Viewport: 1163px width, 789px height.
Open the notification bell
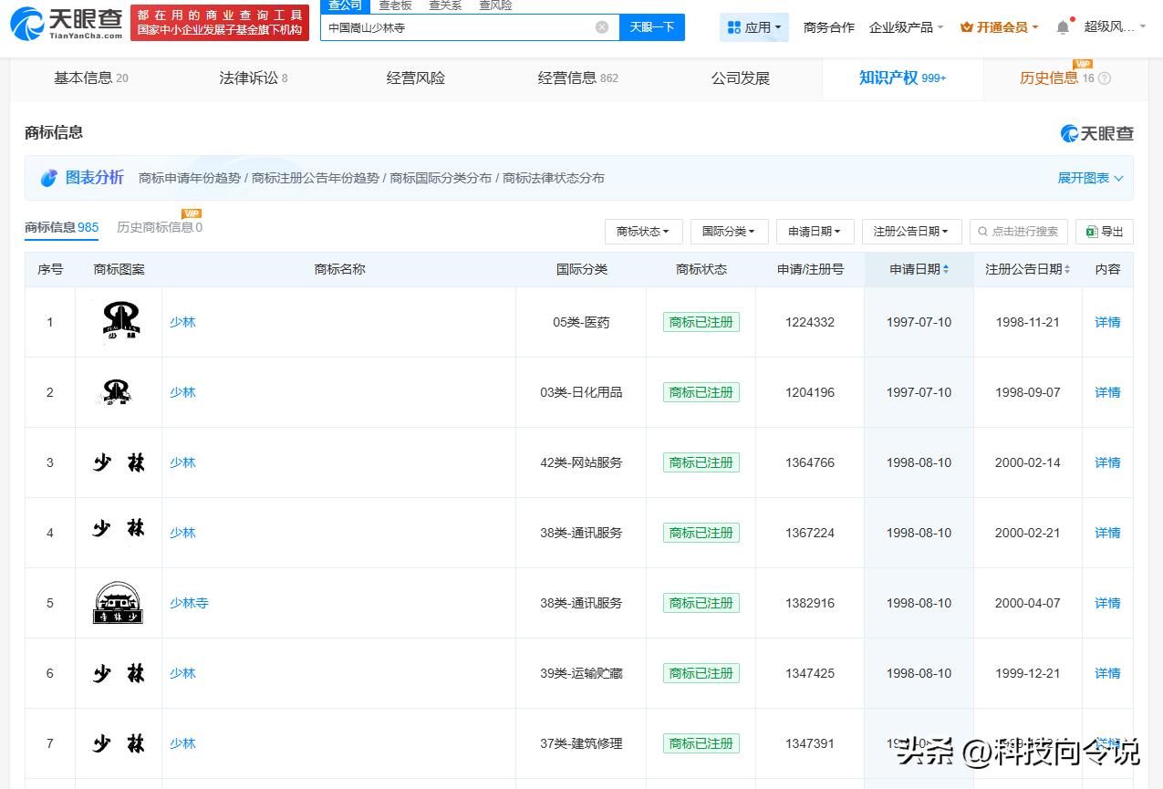point(1063,27)
